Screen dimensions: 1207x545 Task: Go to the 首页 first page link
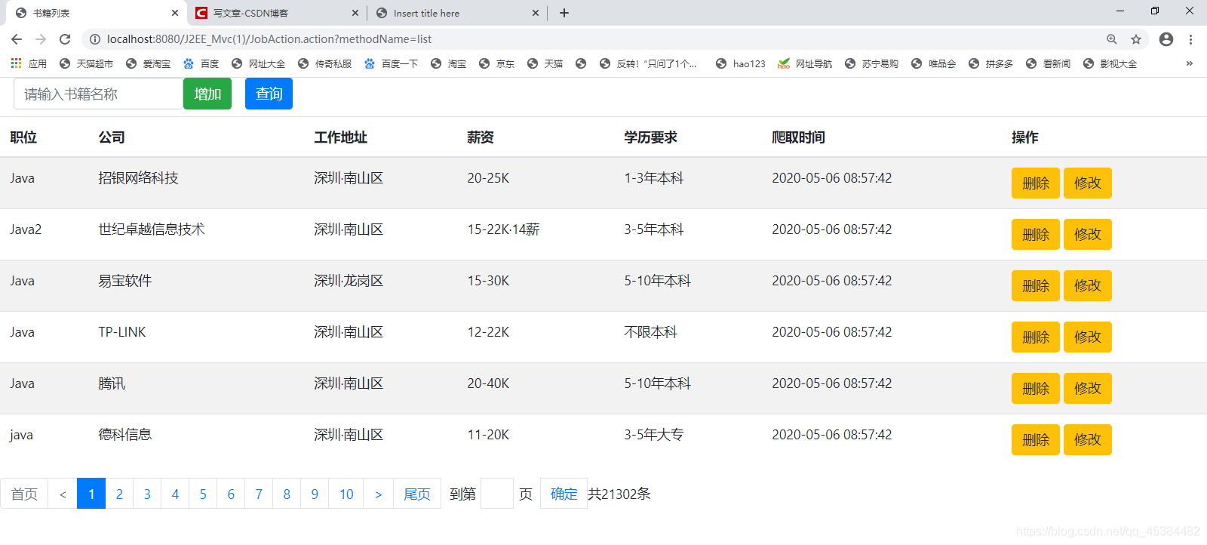(x=24, y=494)
